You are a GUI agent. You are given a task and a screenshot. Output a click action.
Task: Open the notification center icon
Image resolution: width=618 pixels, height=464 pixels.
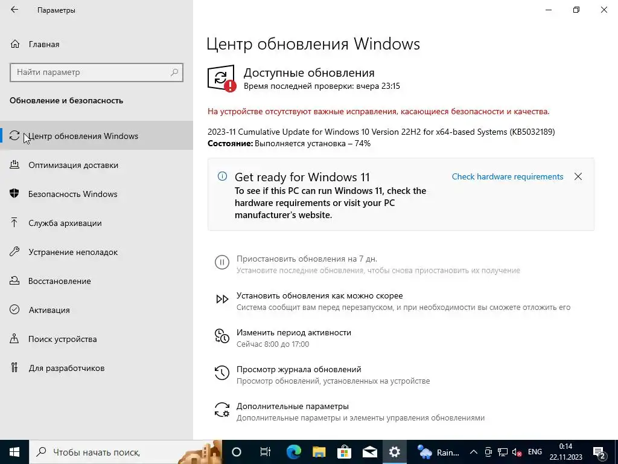[599, 452]
